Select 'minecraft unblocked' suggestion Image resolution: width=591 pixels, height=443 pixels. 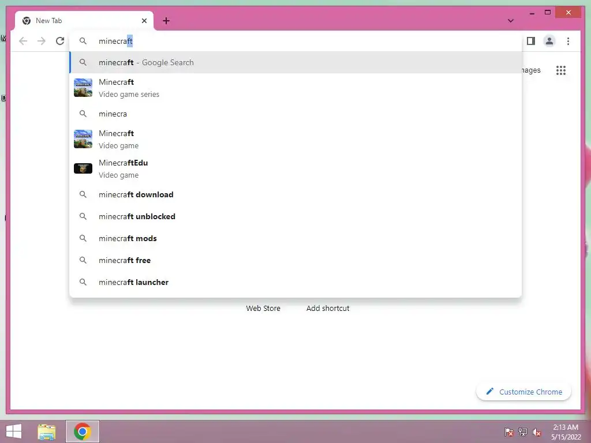(296, 217)
